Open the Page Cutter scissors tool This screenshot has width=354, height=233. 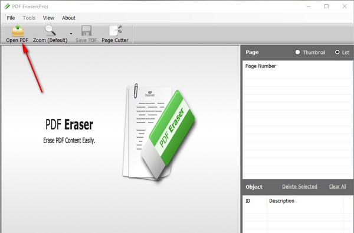(x=116, y=31)
